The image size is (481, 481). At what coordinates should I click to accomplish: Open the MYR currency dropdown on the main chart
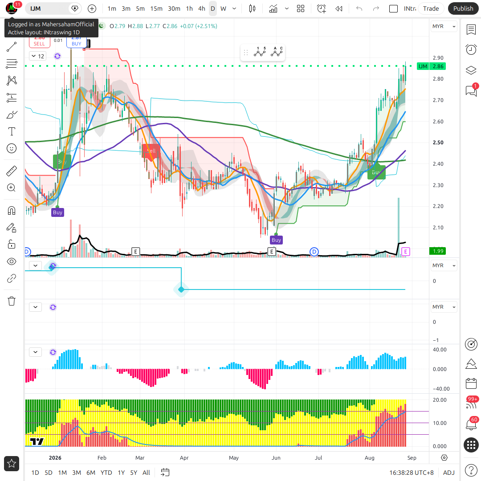[444, 26]
